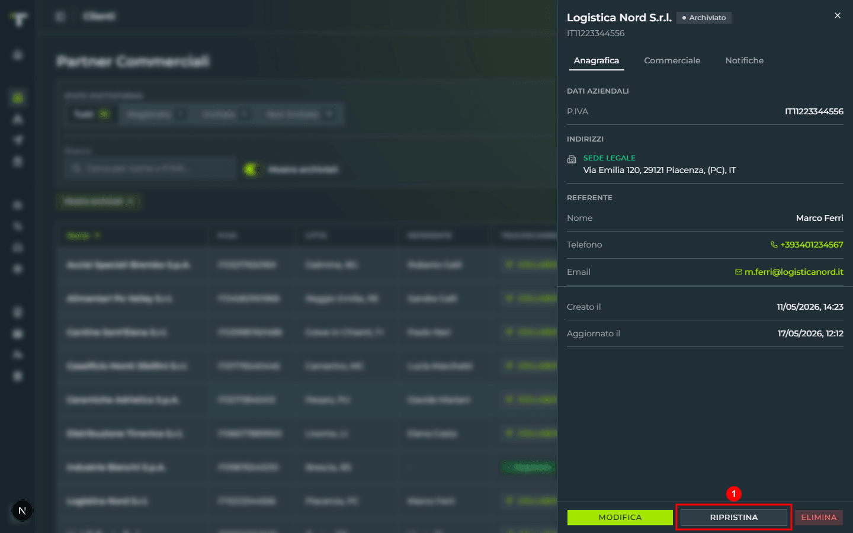Delete the partner with ELIMINA
The height and width of the screenshot is (533, 853).
[x=819, y=518]
